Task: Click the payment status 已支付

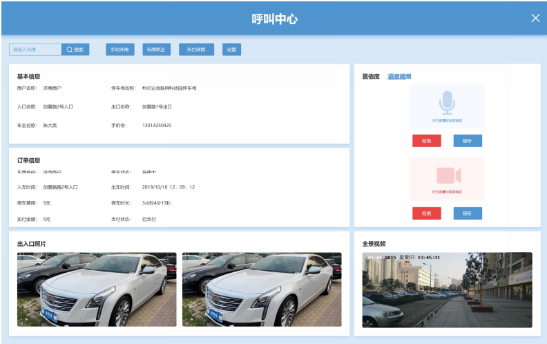Action: (149, 220)
